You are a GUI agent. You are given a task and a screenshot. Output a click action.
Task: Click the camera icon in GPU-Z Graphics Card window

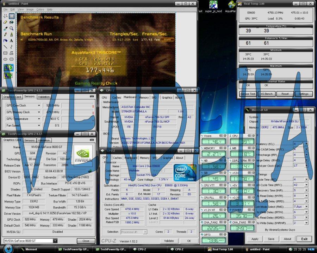click(x=92, y=140)
